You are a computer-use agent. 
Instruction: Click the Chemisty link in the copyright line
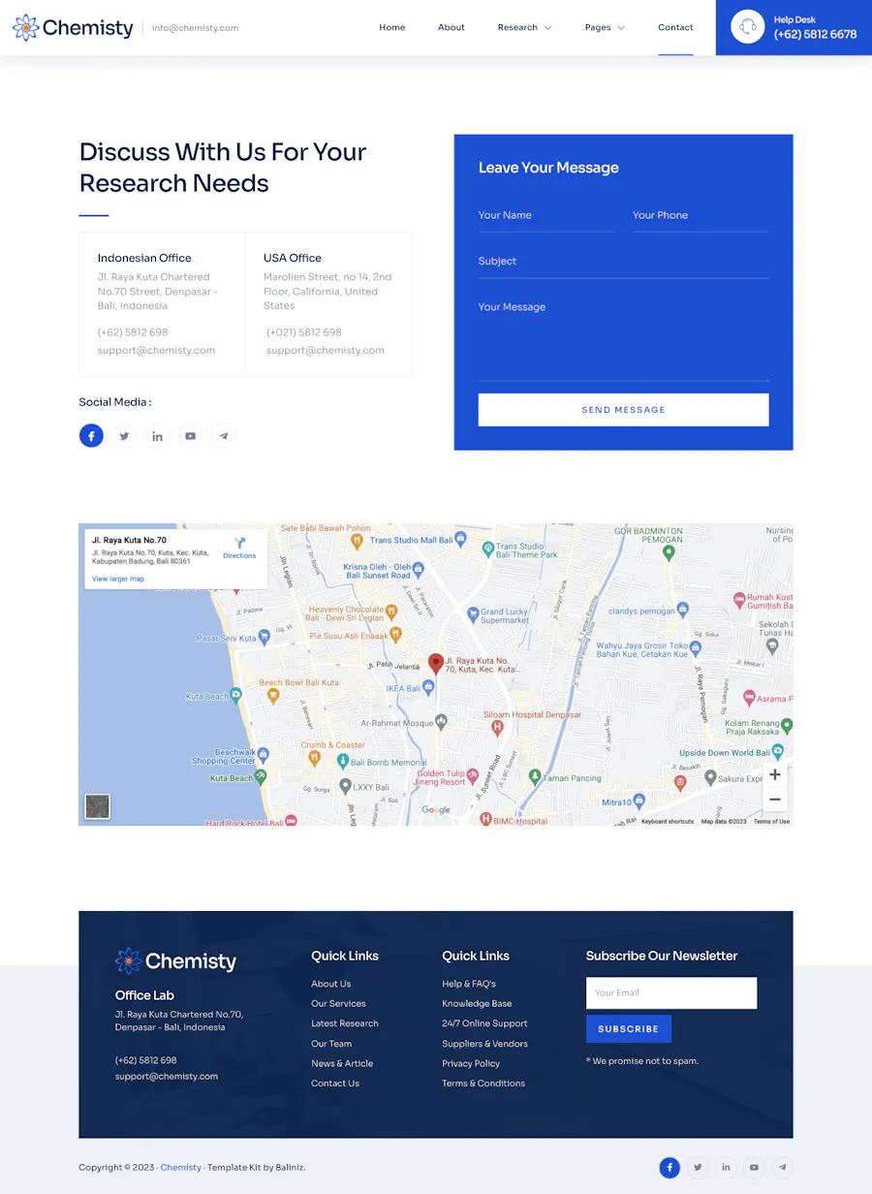pyautogui.click(x=181, y=1168)
